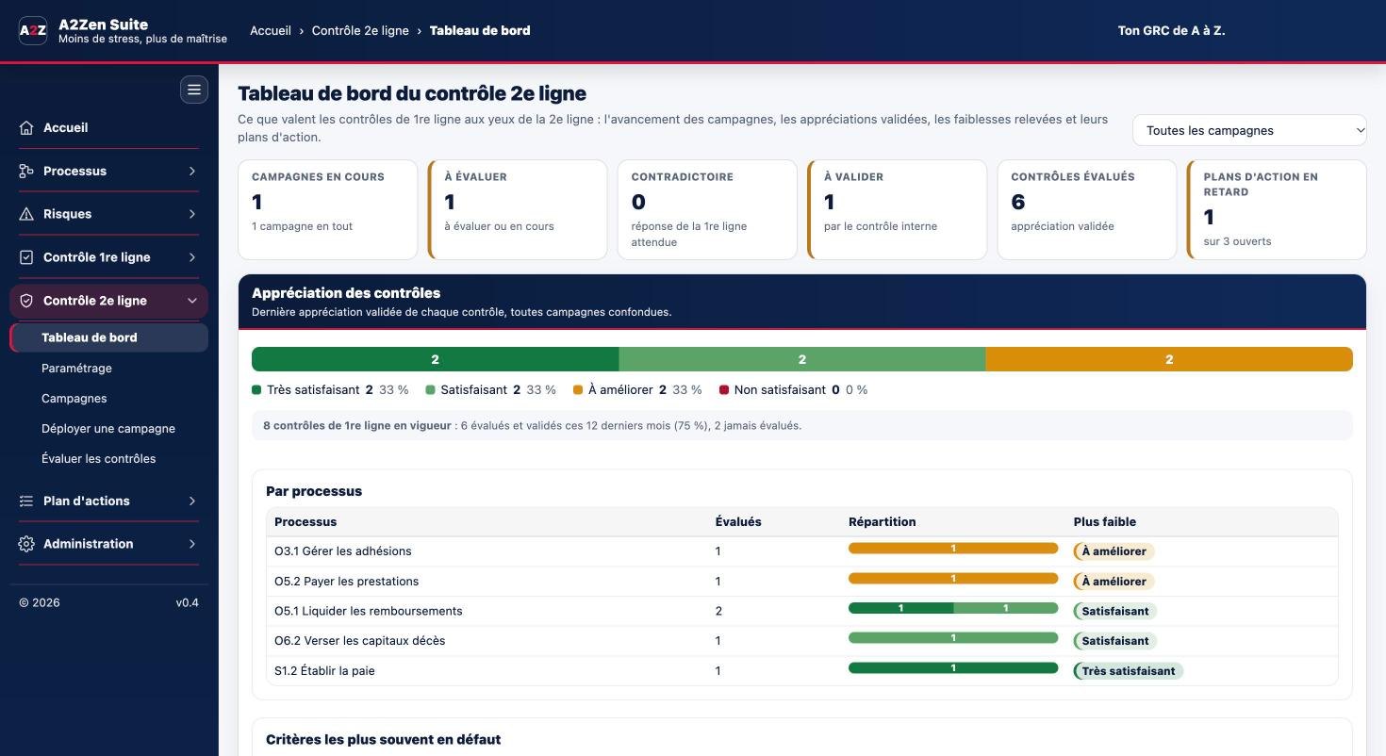Viewport: 1386px width, 756px height.
Task: Click Satisfaisant badge in O6.2 row
Action: tap(1115, 641)
